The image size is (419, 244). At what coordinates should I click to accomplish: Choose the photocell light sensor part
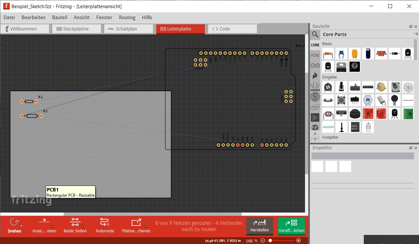pyautogui.click(x=328, y=114)
